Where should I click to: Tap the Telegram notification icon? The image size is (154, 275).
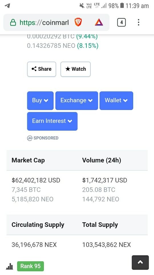7,6
